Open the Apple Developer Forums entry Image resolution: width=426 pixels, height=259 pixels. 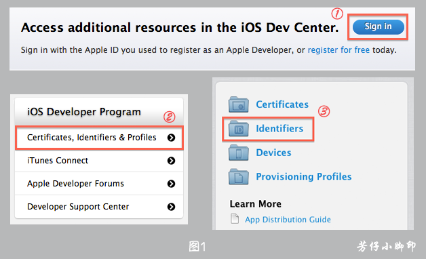coord(99,184)
